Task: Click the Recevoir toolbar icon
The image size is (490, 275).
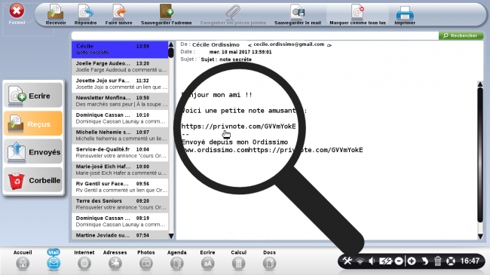Action: click(56, 14)
